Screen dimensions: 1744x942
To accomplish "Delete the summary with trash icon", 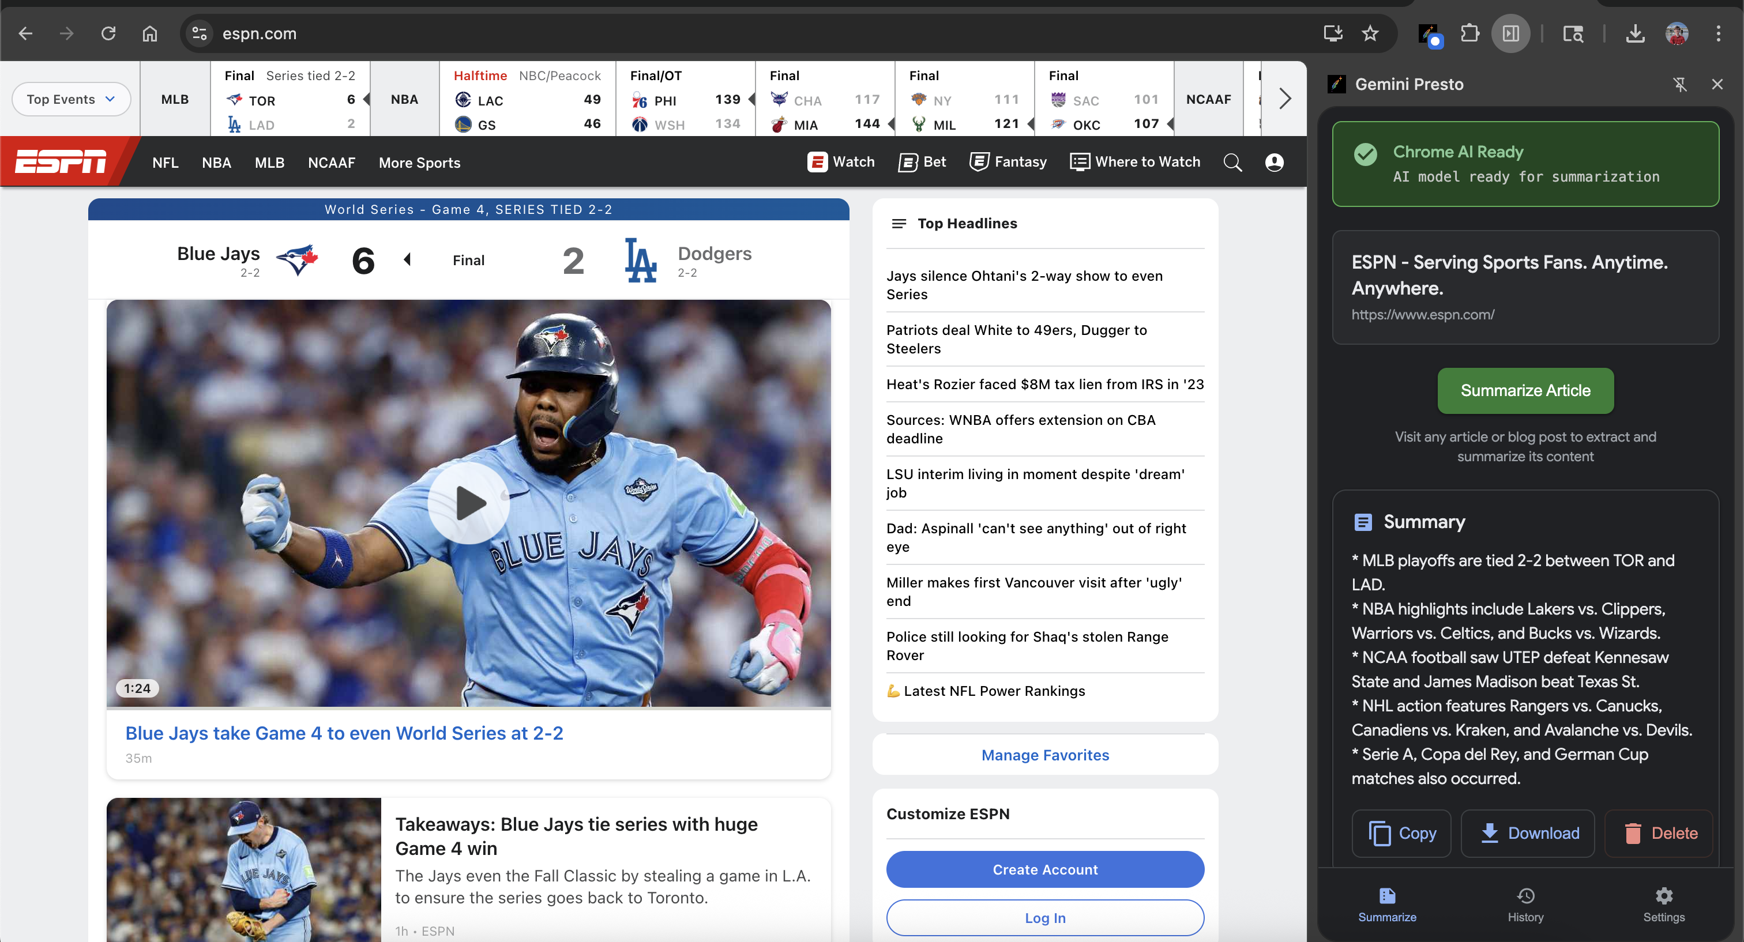I will click(1659, 833).
